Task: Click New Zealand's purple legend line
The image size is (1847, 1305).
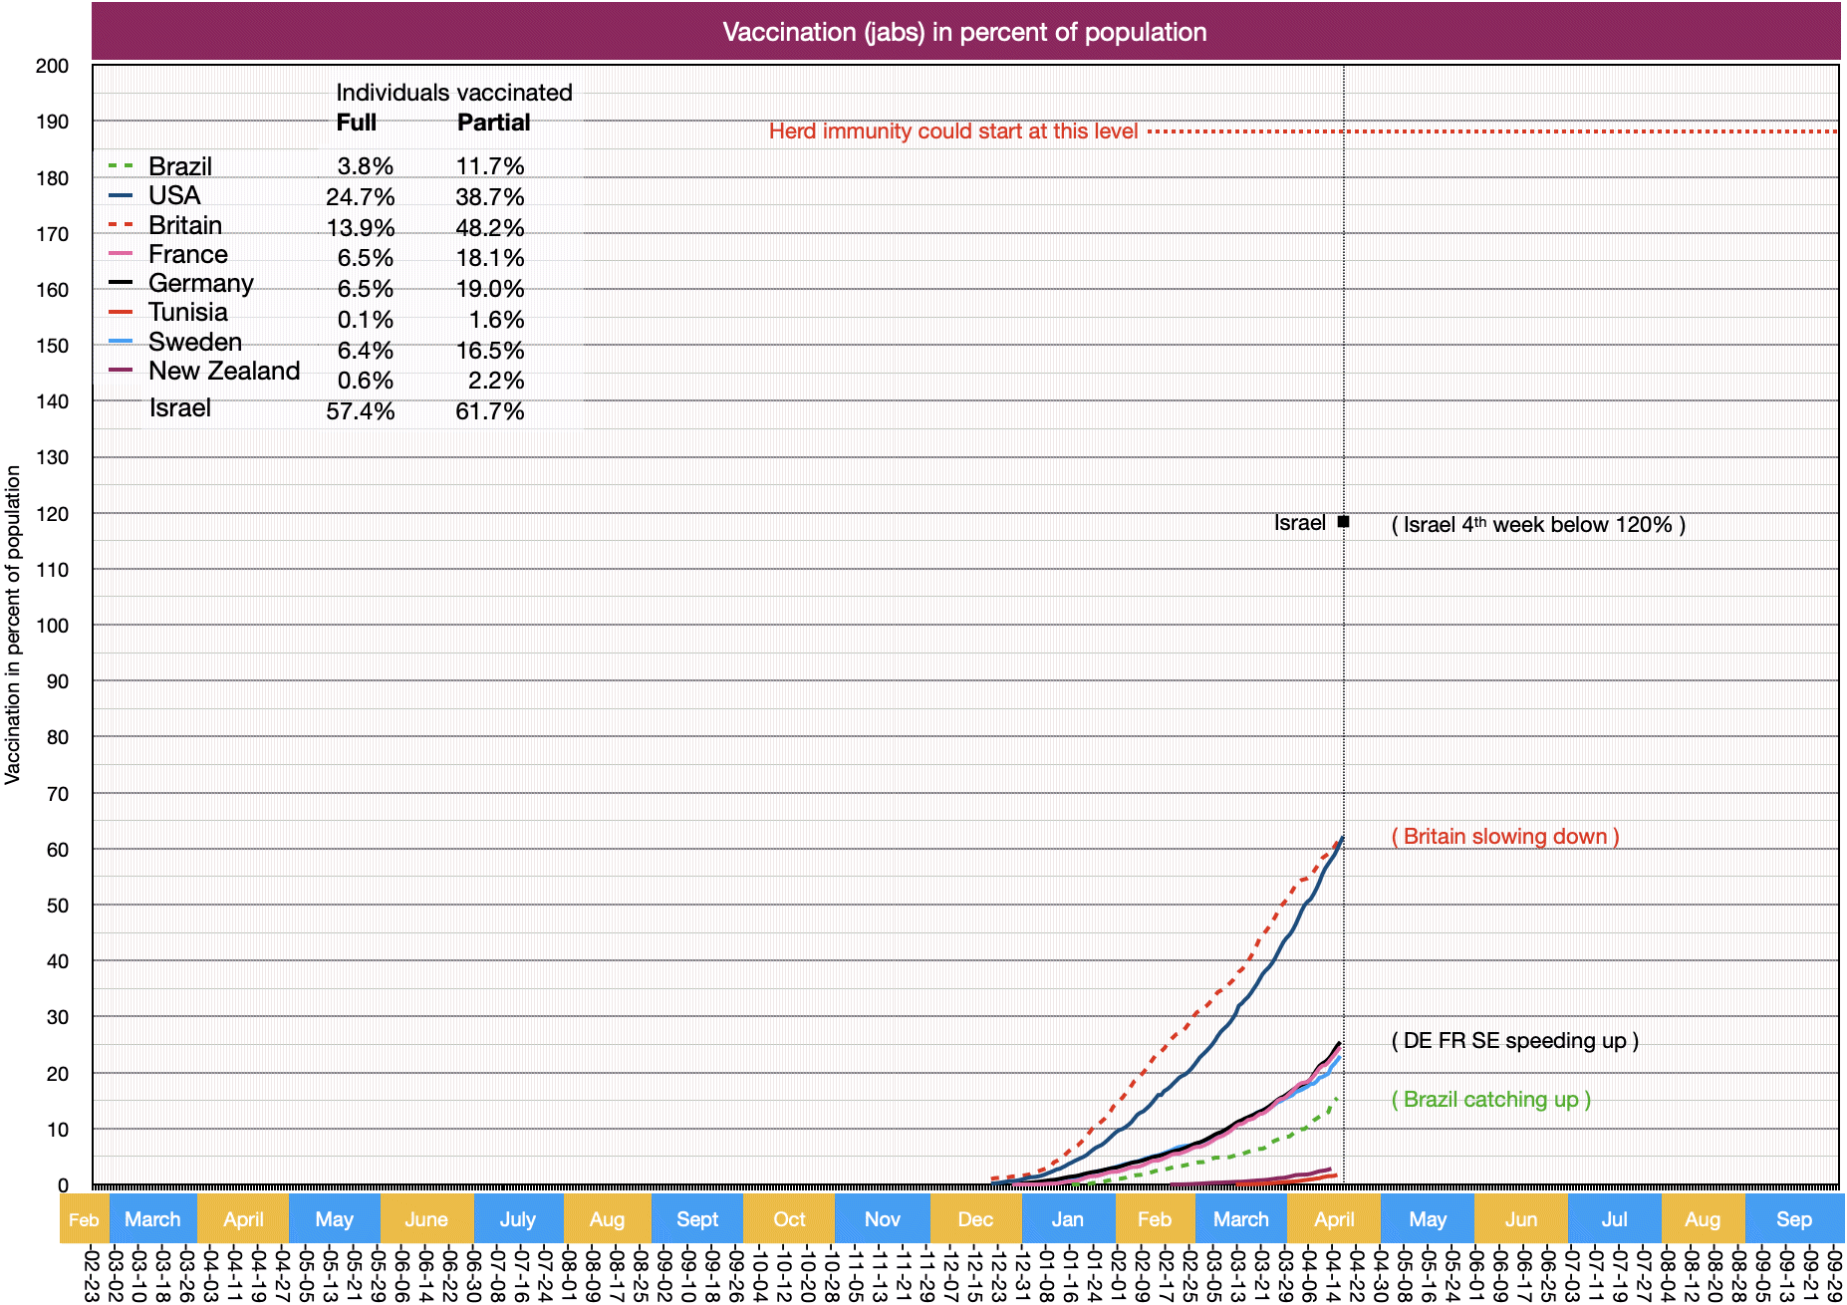Action: pyautogui.click(x=121, y=371)
